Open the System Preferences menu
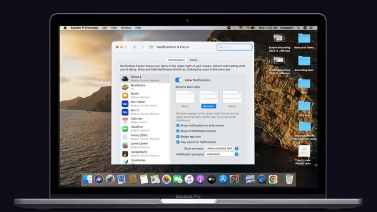Viewport: 377px width, 212px height. coord(84,28)
